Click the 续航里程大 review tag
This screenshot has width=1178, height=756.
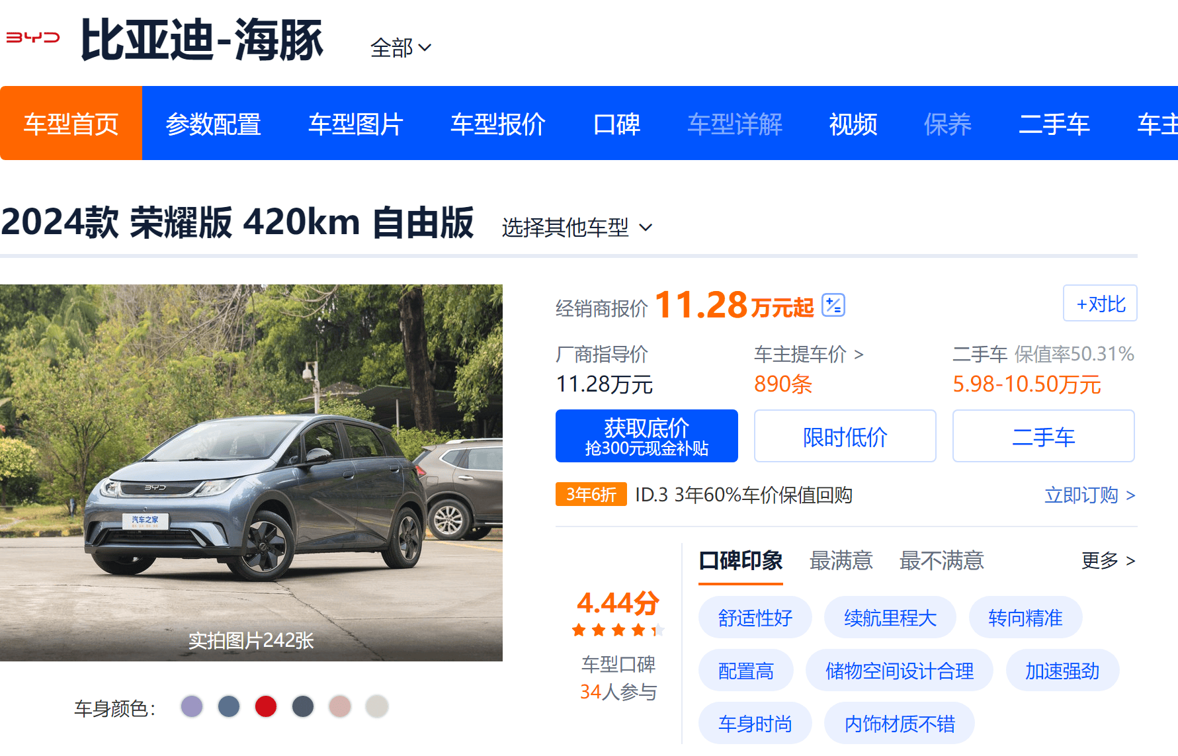[890, 617]
